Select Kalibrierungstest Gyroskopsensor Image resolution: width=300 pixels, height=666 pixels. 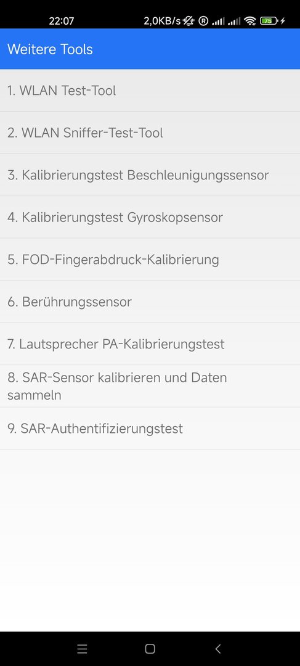coord(150,217)
